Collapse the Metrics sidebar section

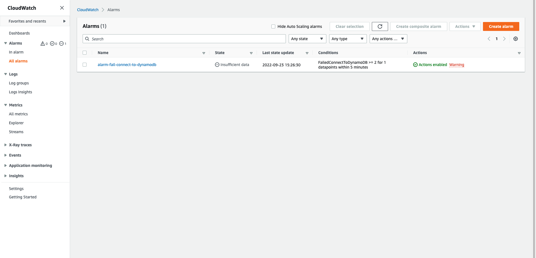click(x=6, y=105)
